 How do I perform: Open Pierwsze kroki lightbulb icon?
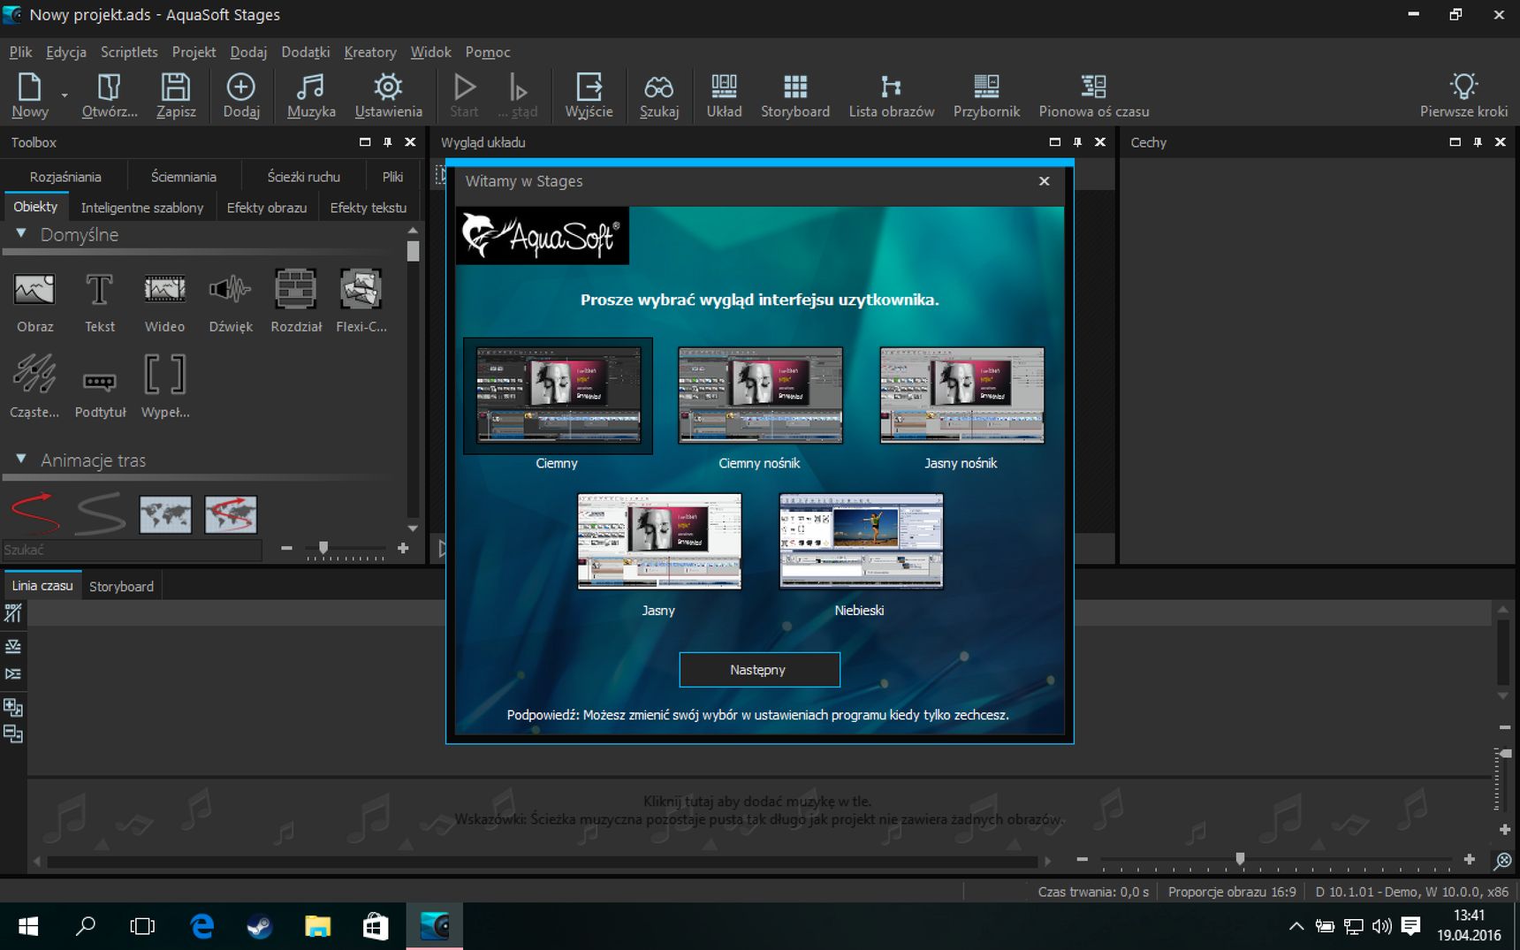click(x=1463, y=95)
